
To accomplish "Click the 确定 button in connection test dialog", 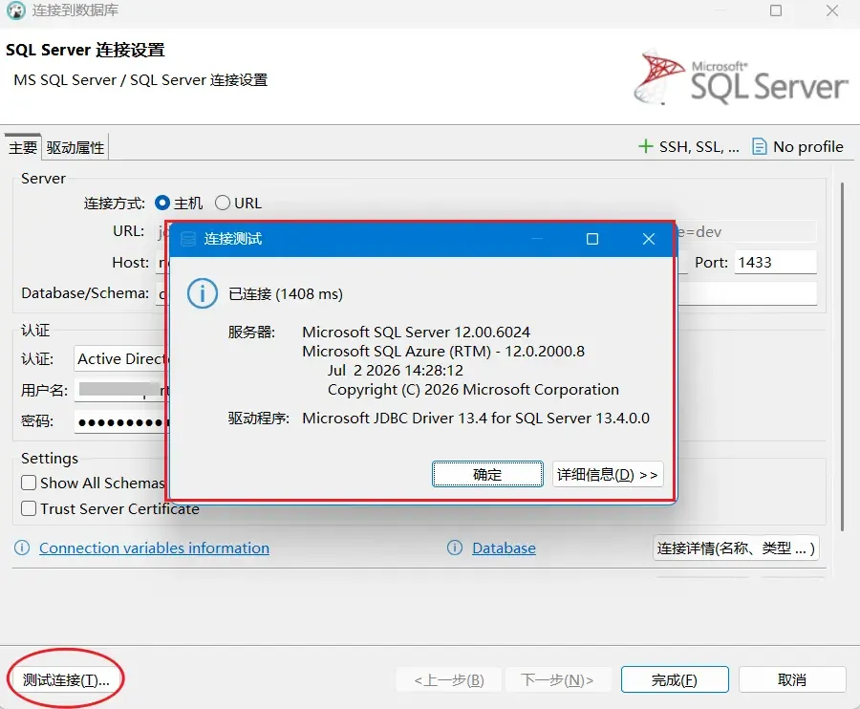I will coord(487,474).
